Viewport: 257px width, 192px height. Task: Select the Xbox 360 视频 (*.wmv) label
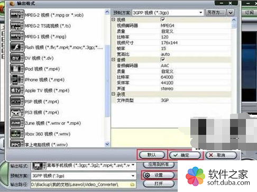(48, 134)
